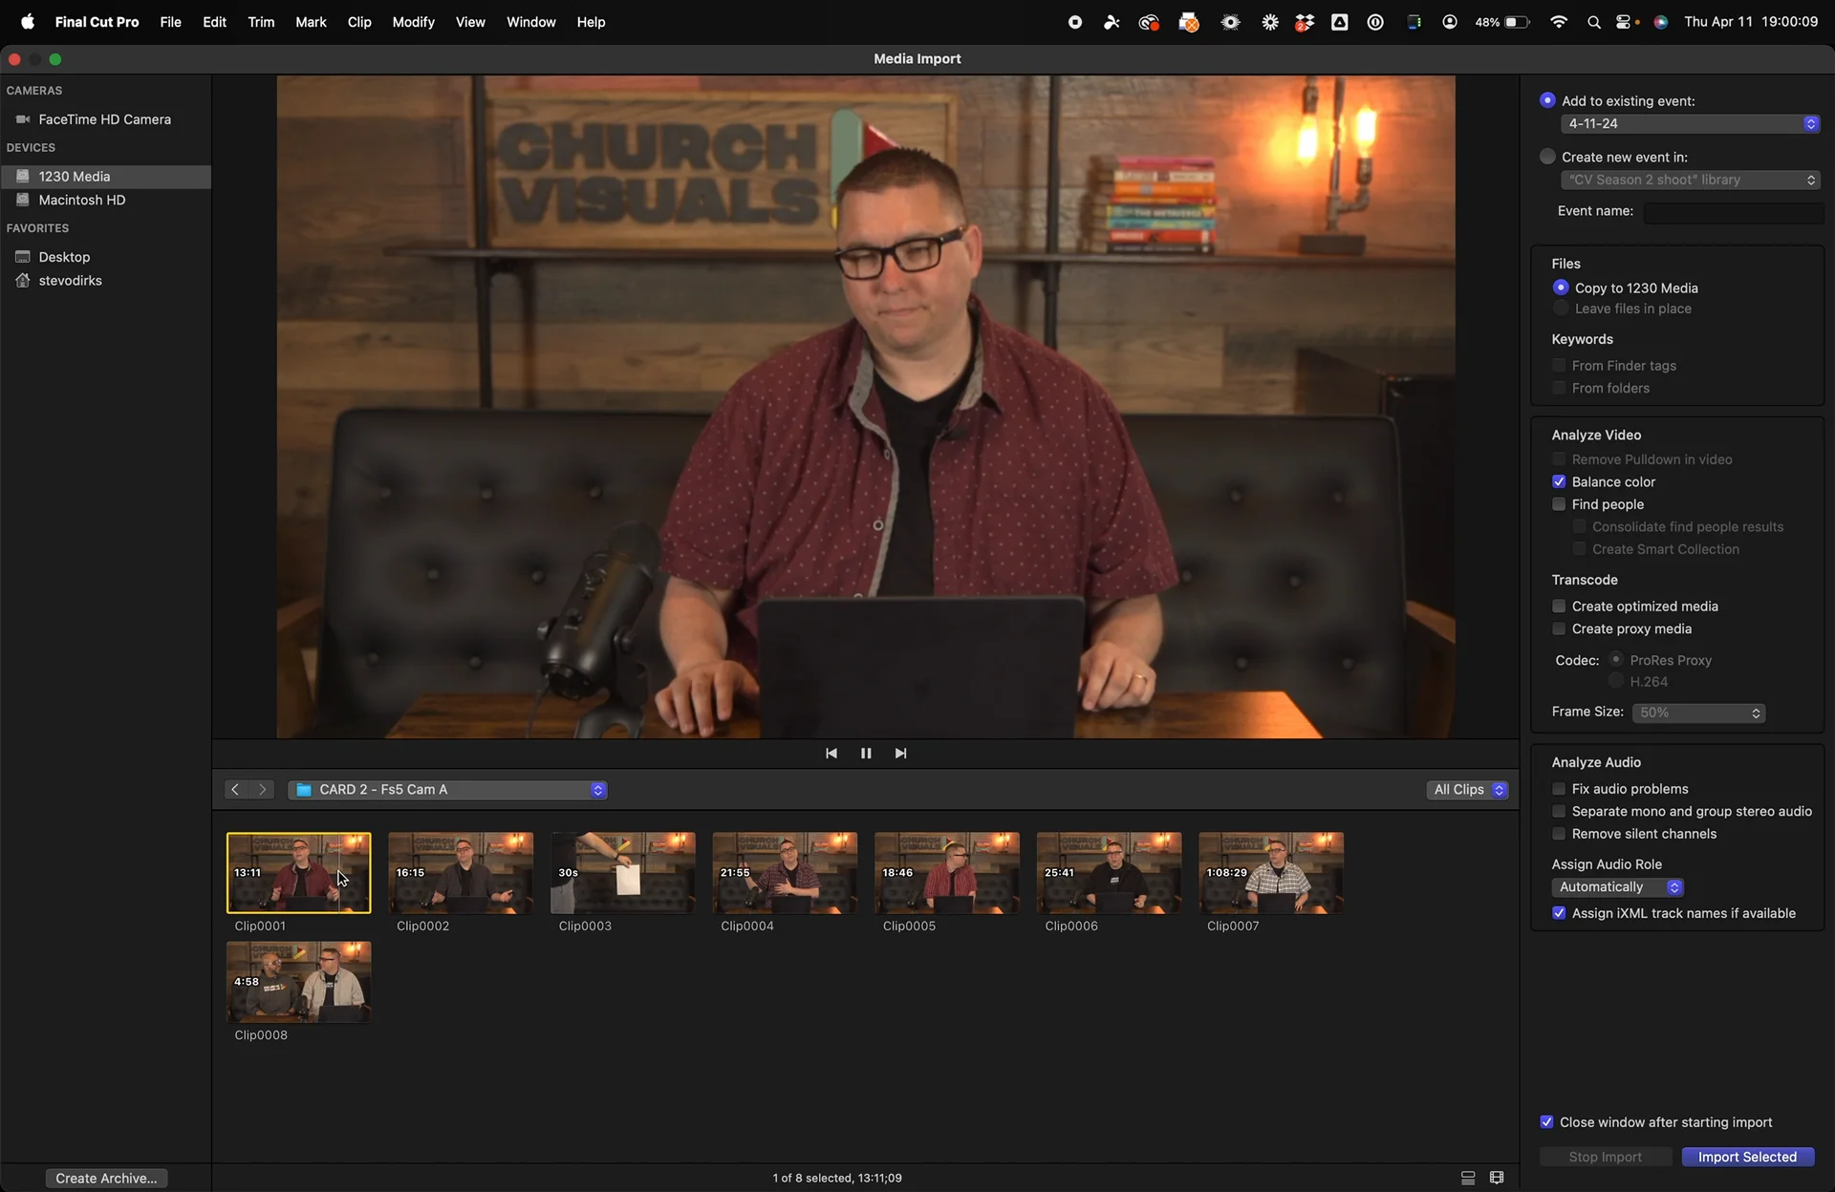Screen dimensions: 1835x1192
Task: Go back in folder navigation
Action: (x=235, y=790)
